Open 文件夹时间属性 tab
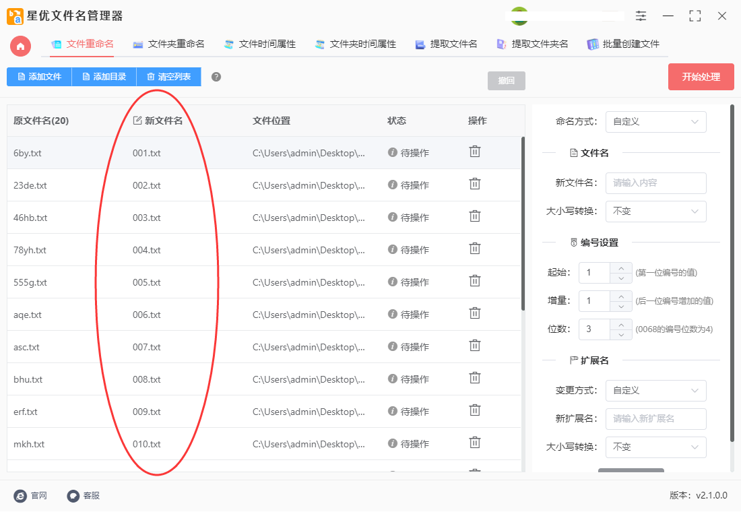This screenshot has height=512, width=741. [x=356, y=44]
